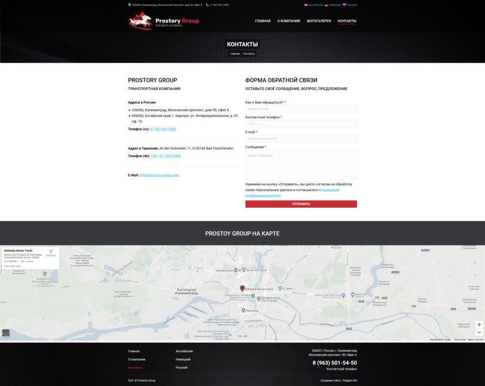Click the Klover Siti Tsentr map marker
This screenshot has height=386, width=485.
pyautogui.click(x=244, y=270)
